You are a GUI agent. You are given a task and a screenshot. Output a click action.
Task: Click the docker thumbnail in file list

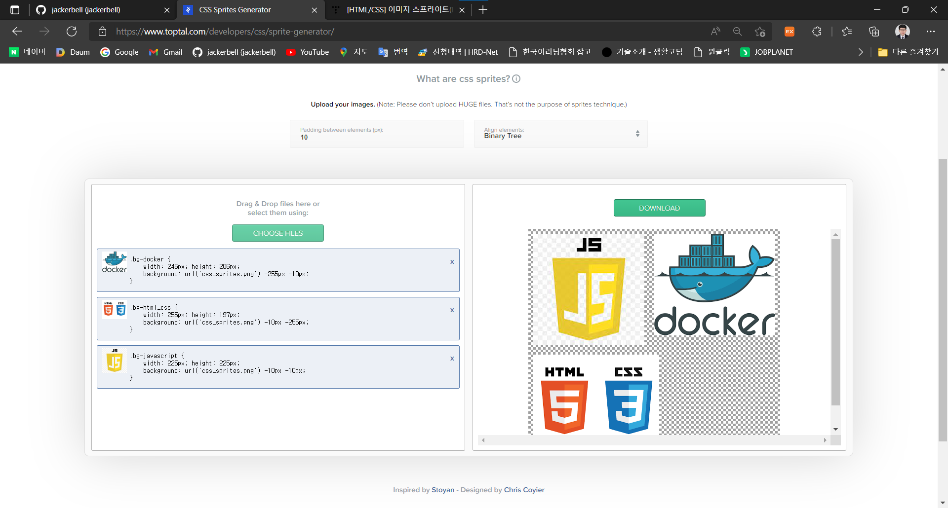click(x=115, y=262)
